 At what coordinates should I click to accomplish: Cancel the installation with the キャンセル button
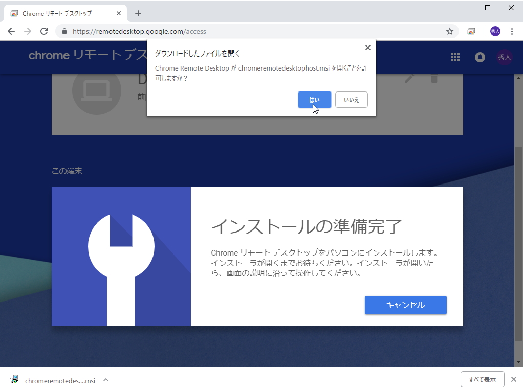405,305
